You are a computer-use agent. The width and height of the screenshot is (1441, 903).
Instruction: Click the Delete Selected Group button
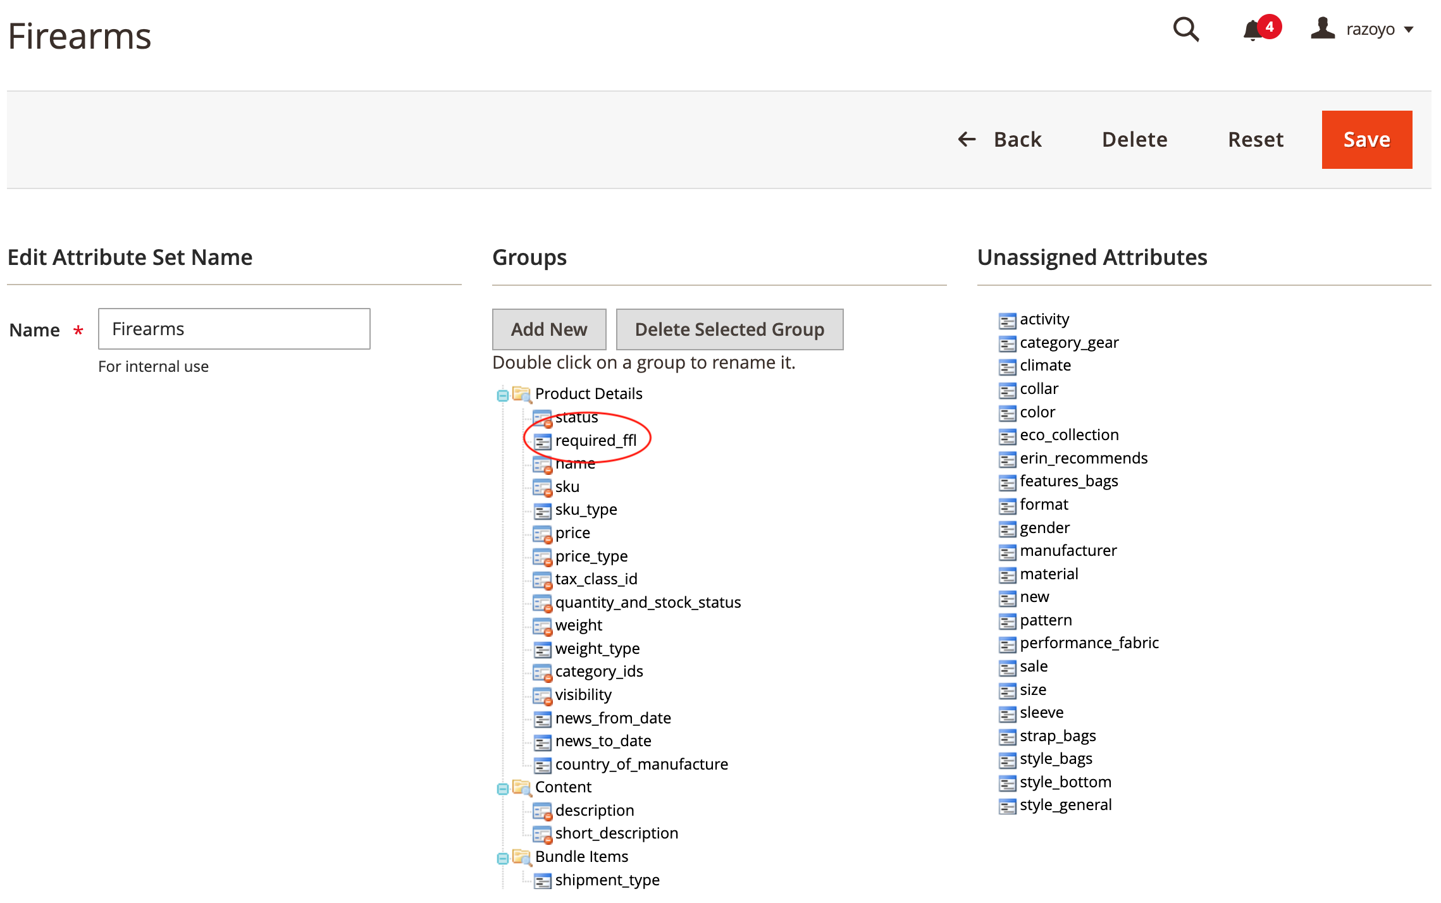pyautogui.click(x=729, y=329)
